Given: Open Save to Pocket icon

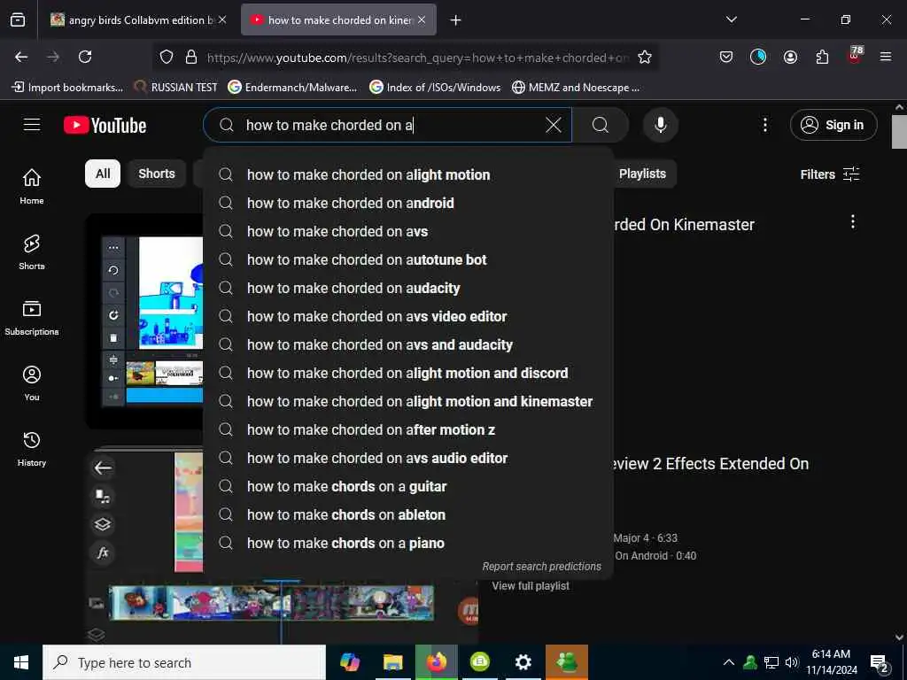Looking at the screenshot, I should [x=726, y=57].
